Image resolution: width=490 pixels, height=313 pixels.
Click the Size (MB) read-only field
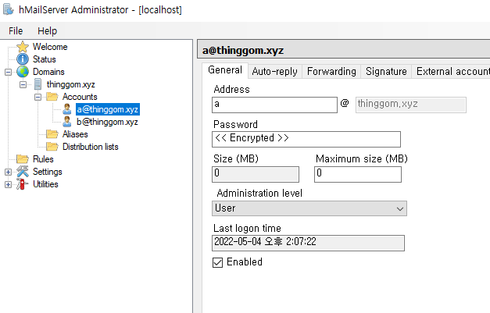(x=256, y=174)
